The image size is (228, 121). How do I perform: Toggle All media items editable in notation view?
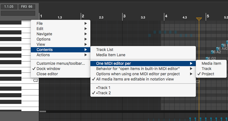(x=135, y=79)
